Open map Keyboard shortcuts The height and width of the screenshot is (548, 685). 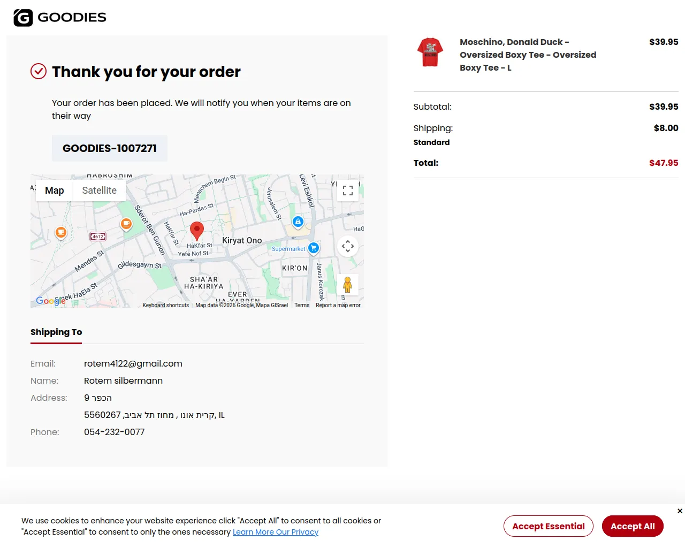click(166, 305)
